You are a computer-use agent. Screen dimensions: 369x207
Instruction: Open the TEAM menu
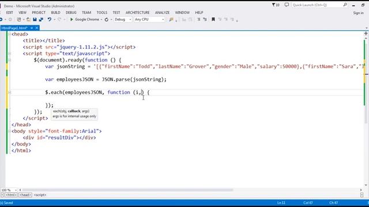pos(86,13)
